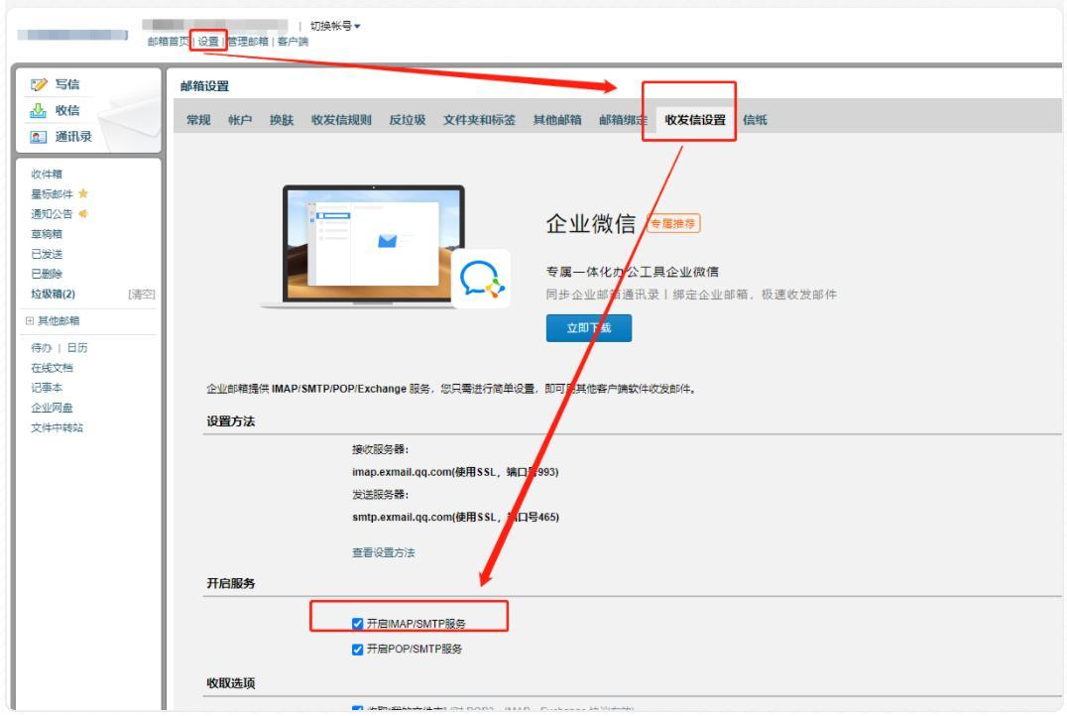Open the 信纸 tab
1067x716 pixels.
756,120
